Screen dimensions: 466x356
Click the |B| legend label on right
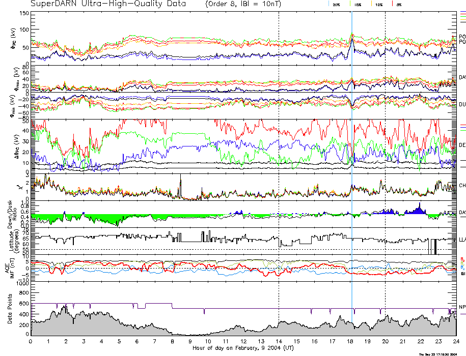pos(462,274)
